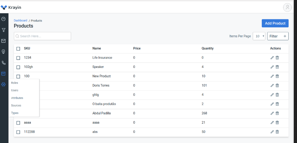This screenshot has height=143, width=297.
Task: Select the checkbox for SKU 112288
Action: click(x=18, y=132)
